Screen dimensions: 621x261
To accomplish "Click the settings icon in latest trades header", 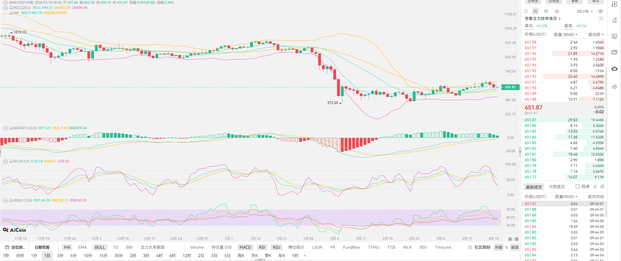I will (x=602, y=186).
